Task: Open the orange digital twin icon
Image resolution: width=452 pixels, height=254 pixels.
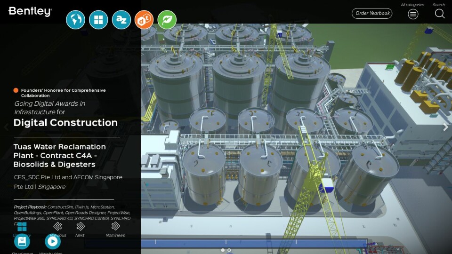Action: point(144,20)
